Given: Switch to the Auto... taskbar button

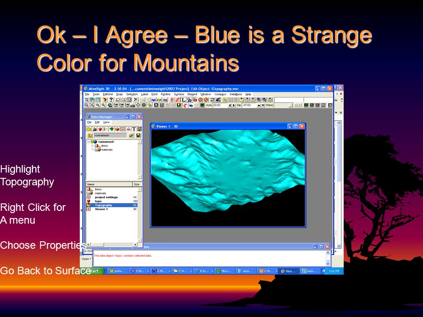Looking at the screenshot, I should [x=310, y=271].
